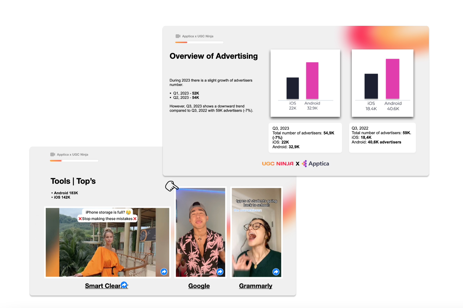Click the 'Q2, 2023 - 54K' bullet
The image size is (463, 308).
184,97
